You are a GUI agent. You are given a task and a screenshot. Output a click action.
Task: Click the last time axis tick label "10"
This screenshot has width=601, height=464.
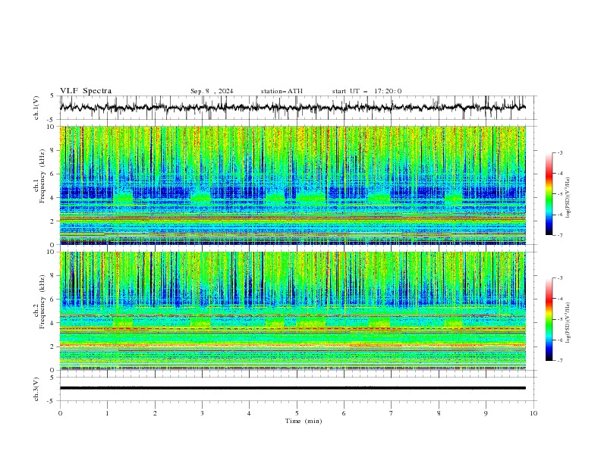pyautogui.click(x=533, y=413)
